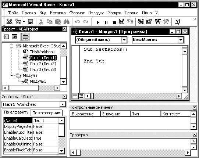Image resolution: width=199 pixels, height=158 pixels.
Task: Open the Insert object dropdown arrow
Action: (24, 22)
